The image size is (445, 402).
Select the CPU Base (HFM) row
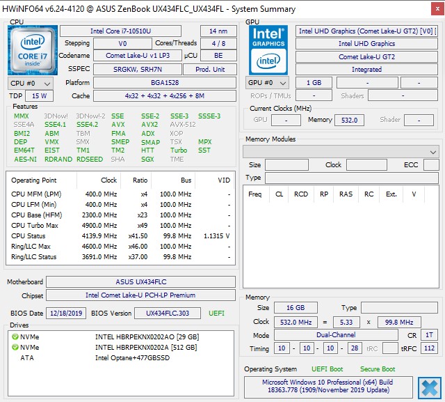(120, 215)
